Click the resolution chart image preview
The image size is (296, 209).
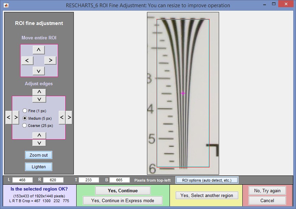tap(183, 93)
